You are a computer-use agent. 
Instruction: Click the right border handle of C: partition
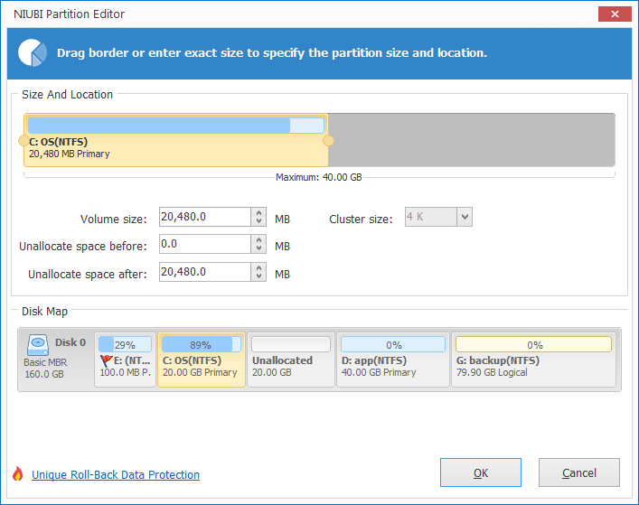point(328,141)
